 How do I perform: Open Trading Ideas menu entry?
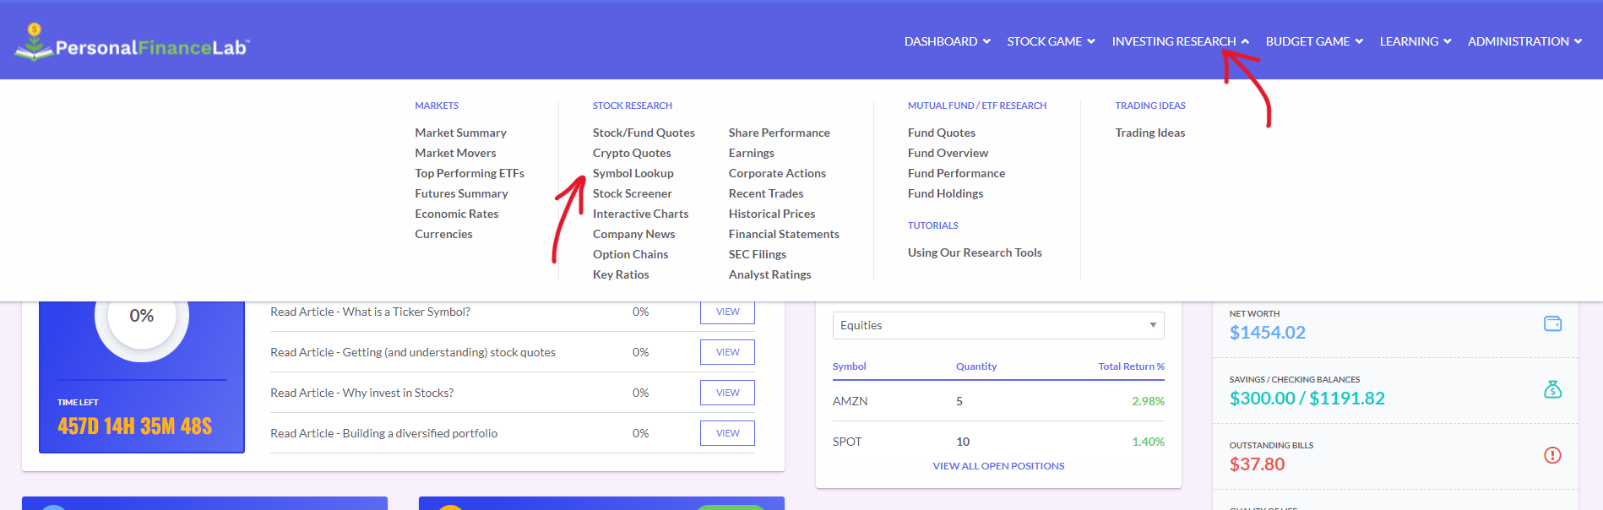[x=1149, y=133]
